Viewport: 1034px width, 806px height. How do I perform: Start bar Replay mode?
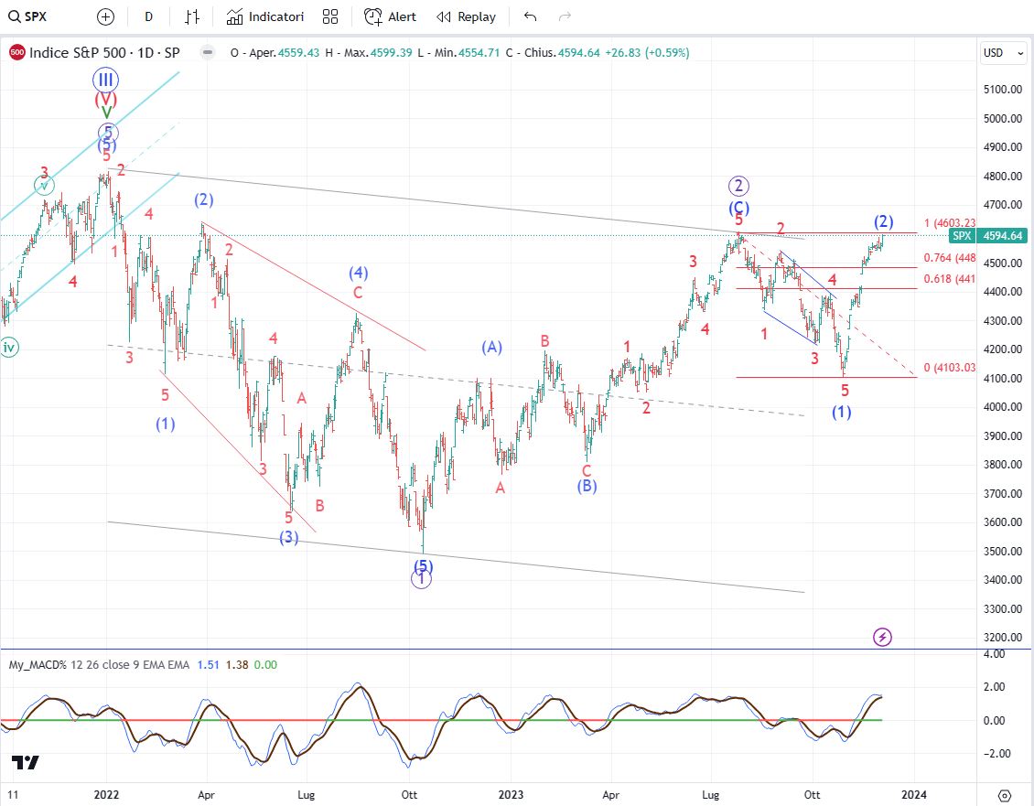coord(467,17)
